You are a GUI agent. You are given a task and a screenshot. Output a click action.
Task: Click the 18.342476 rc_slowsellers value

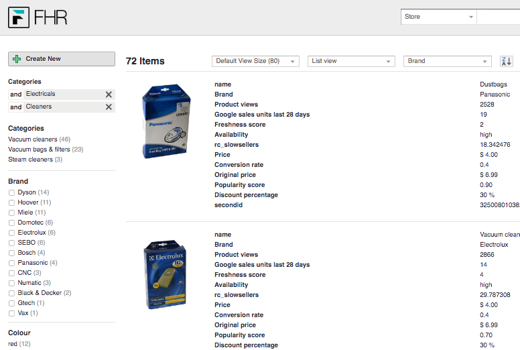495,145
